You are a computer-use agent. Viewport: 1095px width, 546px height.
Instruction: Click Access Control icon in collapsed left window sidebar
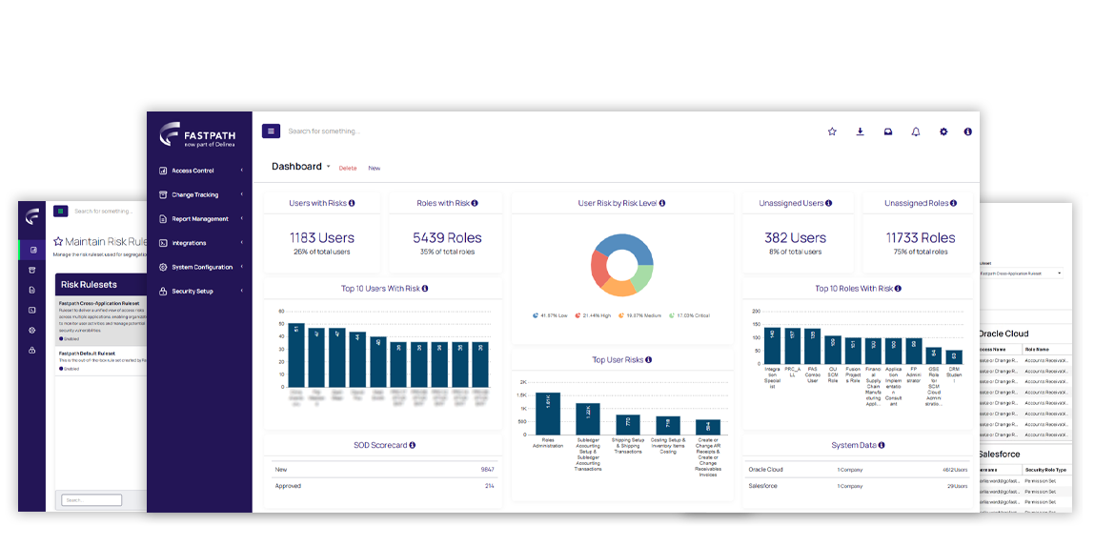coord(32,250)
